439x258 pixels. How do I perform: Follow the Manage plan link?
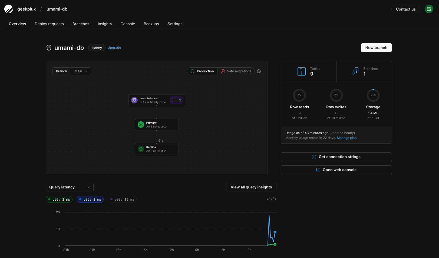click(x=346, y=138)
